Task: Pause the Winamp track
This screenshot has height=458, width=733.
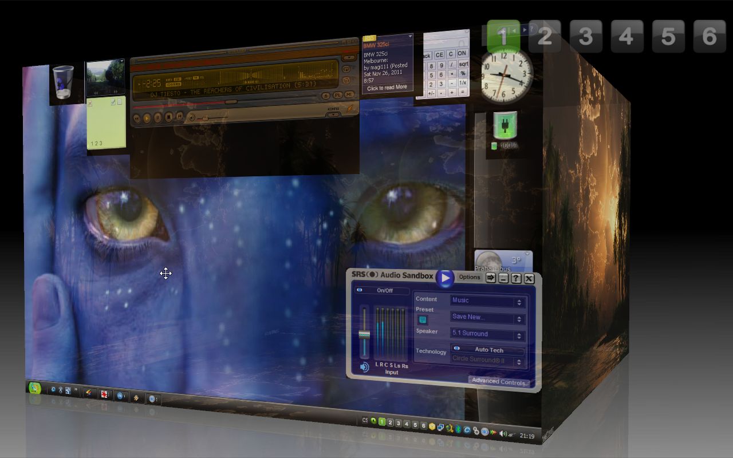Action: click(x=158, y=118)
